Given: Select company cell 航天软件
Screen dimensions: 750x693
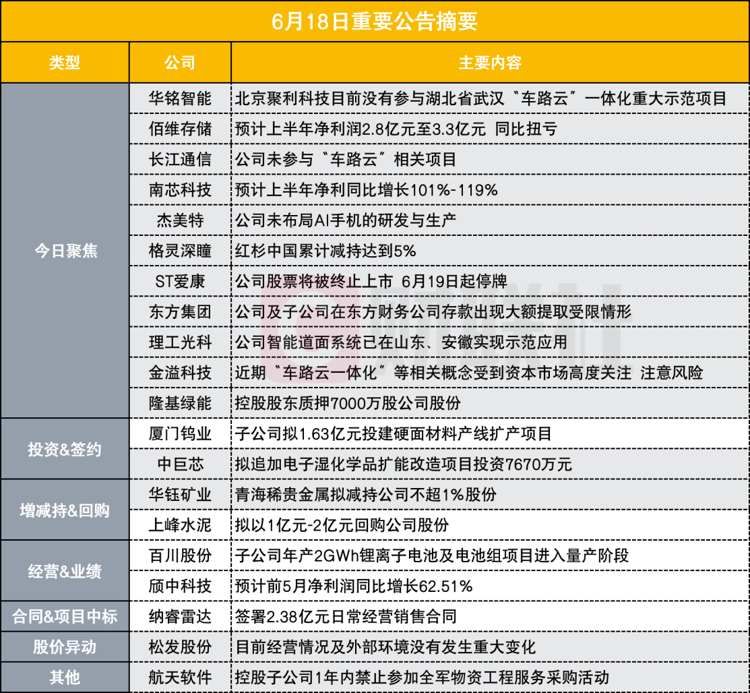Looking at the screenshot, I should click(x=181, y=677).
